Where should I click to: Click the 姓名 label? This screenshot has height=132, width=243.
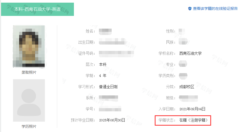click(90, 31)
